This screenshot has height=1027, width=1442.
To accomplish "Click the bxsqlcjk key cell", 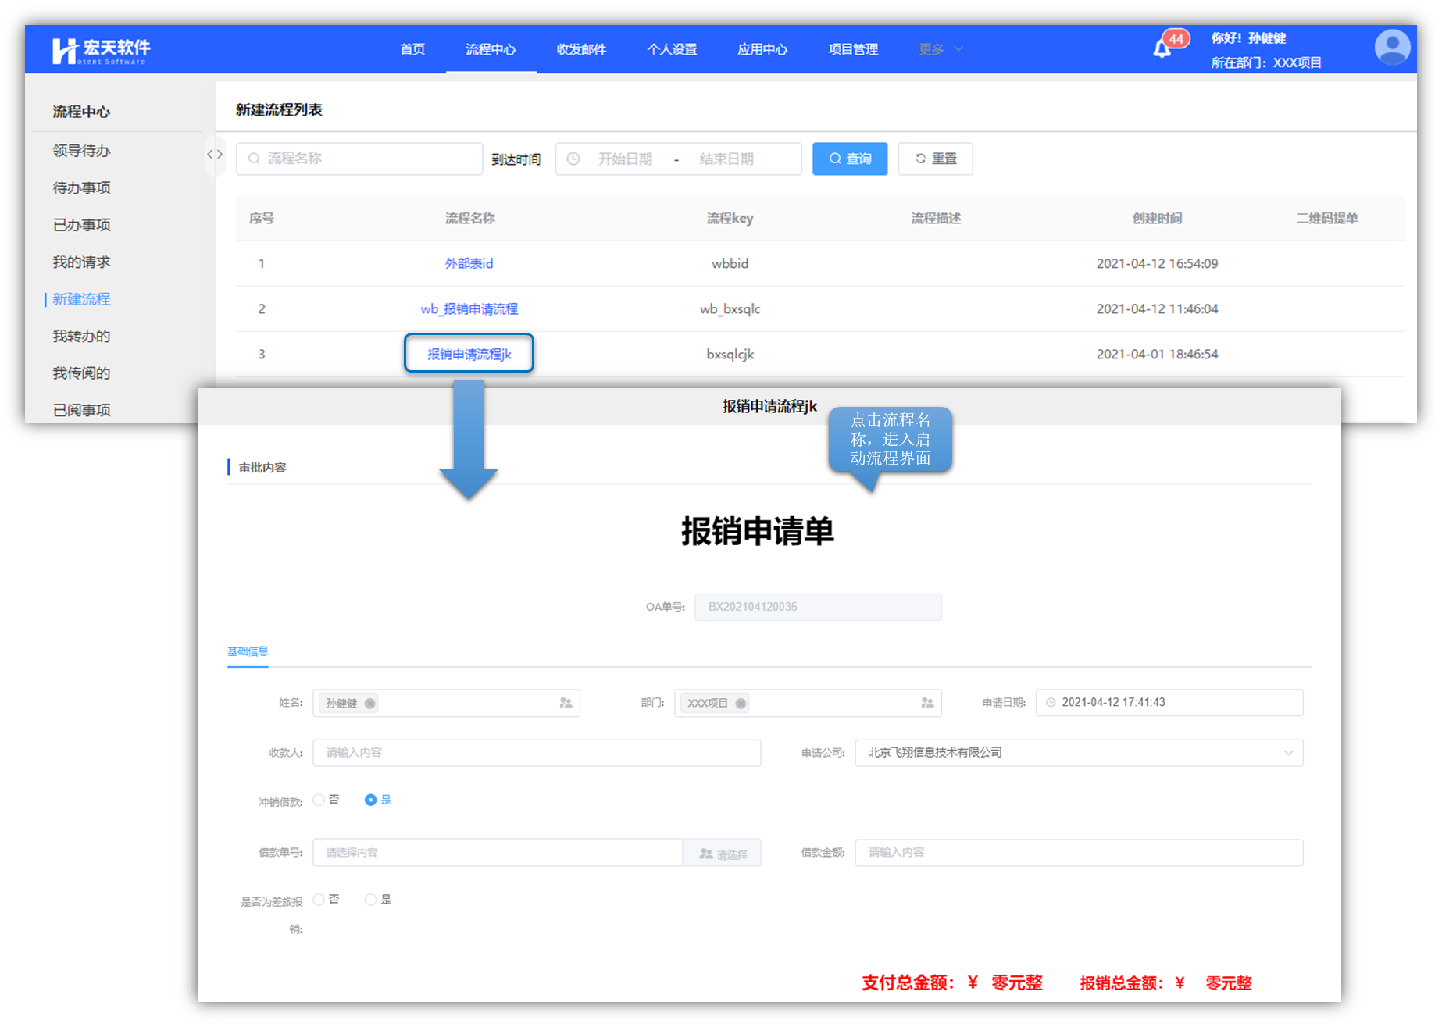I will click(730, 355).
